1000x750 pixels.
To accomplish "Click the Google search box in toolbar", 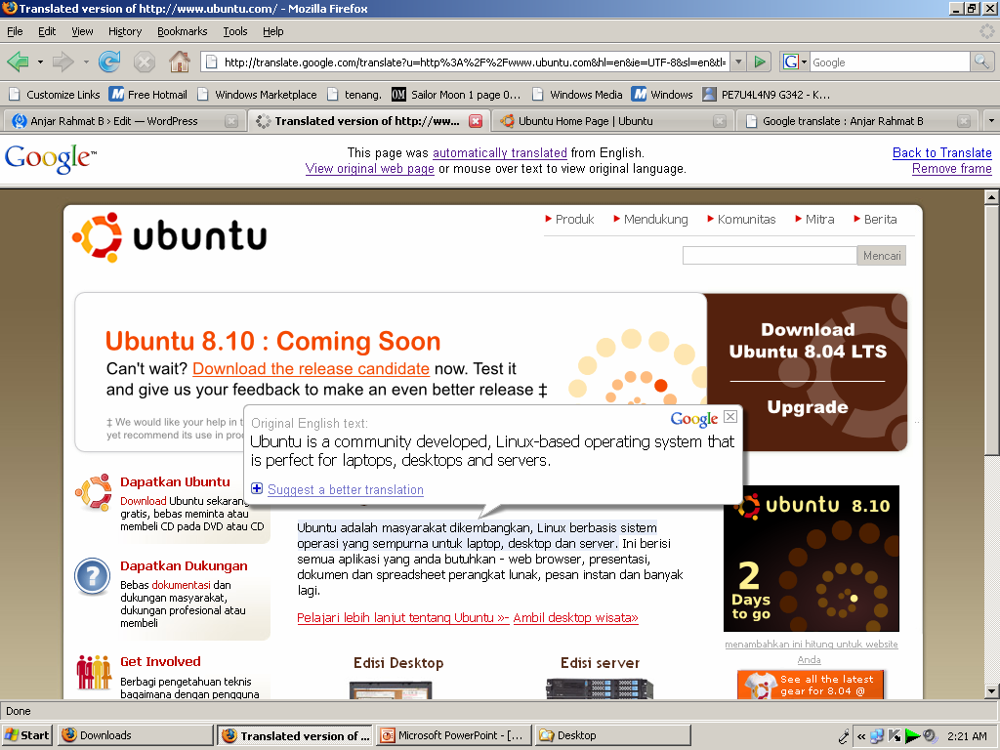I will 889,62.
